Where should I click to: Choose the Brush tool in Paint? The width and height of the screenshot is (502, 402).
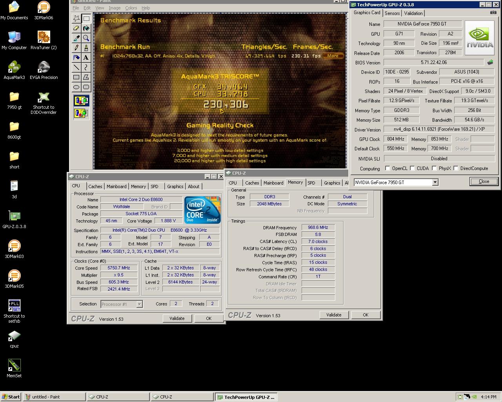86,48
